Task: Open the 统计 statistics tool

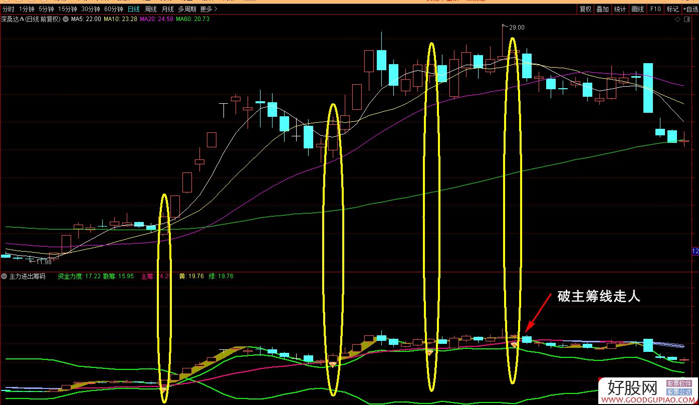Action: 620,9
